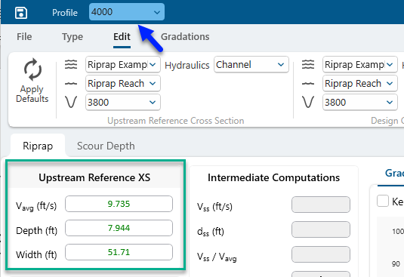
Task: Open the File menu
Action: 24,36
